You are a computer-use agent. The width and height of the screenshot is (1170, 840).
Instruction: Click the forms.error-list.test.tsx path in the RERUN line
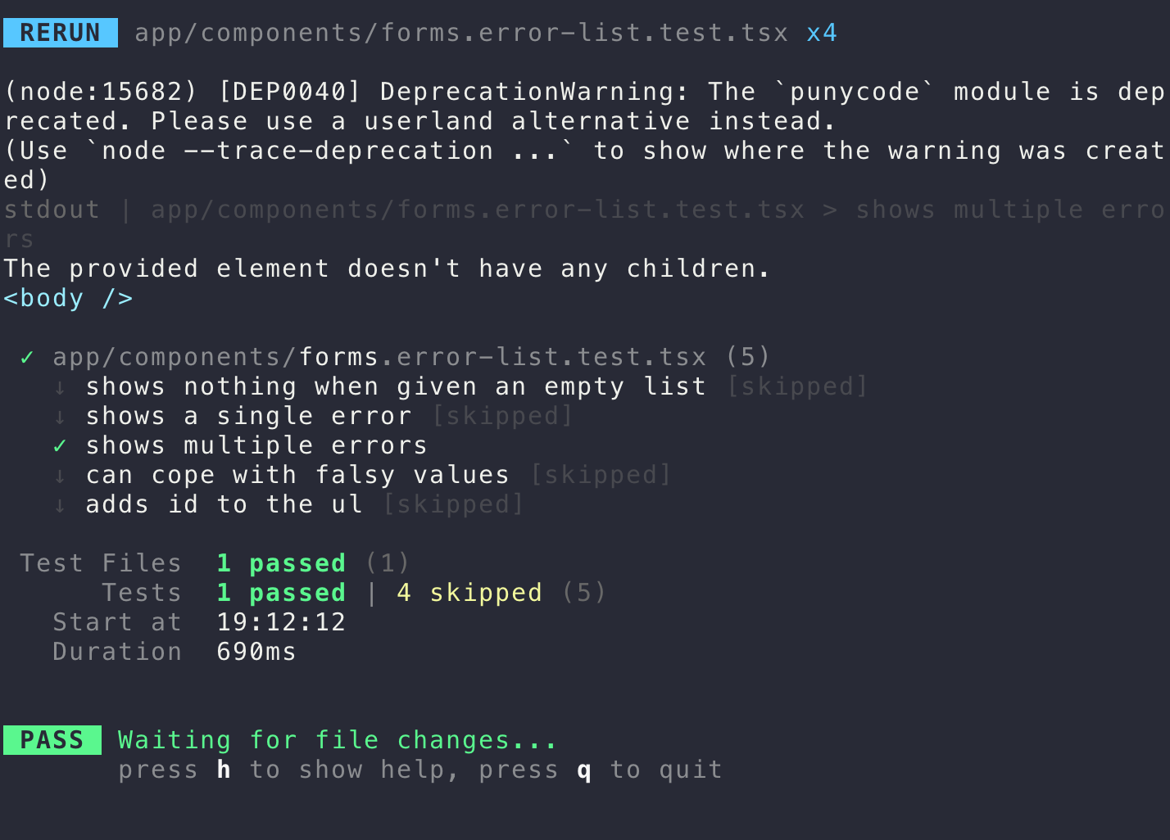point(460,33)
